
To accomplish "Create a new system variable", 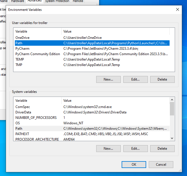I will [x=108, y=148].
